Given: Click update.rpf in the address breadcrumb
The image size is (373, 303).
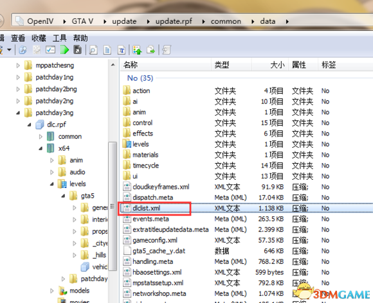Looking at the screenshot, I should (x=174, y=21).
